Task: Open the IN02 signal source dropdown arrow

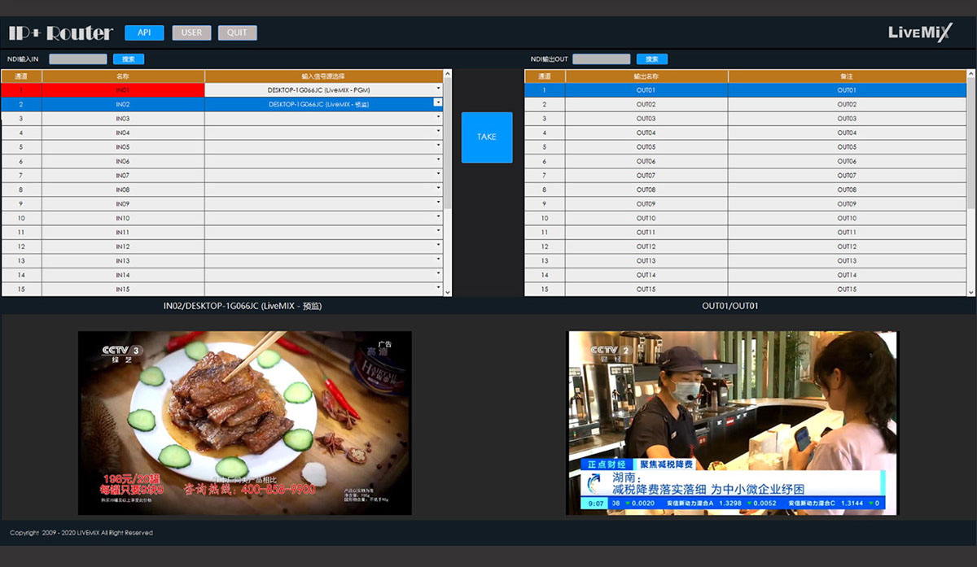Action: click(x=438, y=103)
